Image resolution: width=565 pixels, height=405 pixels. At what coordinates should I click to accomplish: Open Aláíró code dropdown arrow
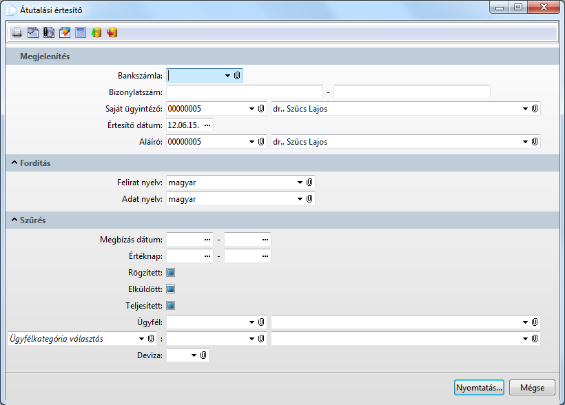[252, 142]
